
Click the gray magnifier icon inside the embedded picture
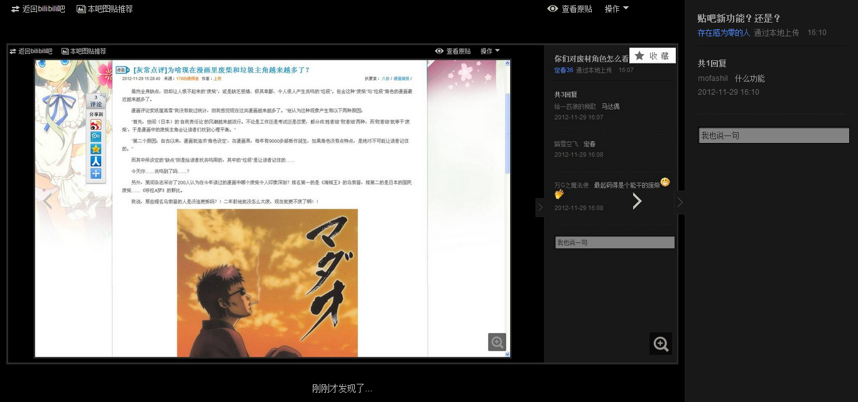[x=497, y=342]
